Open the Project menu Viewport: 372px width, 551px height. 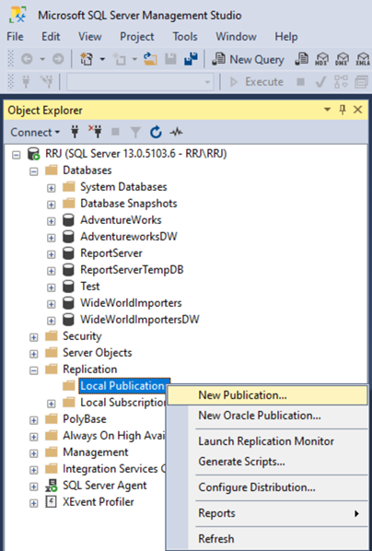(137, 37)
